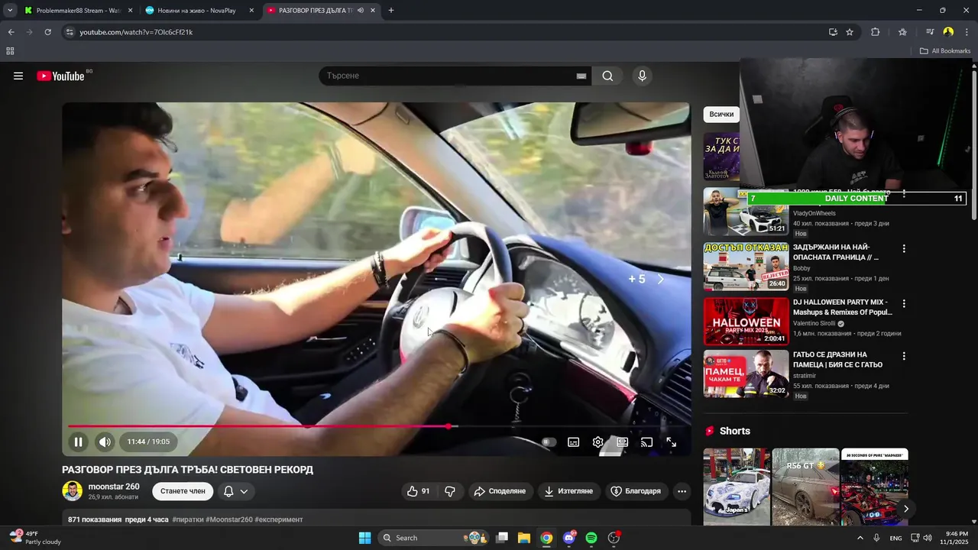Open options menu for the VladyOnWheels video
The width and height of the screenshot is (978, 550).
point(904,193)
